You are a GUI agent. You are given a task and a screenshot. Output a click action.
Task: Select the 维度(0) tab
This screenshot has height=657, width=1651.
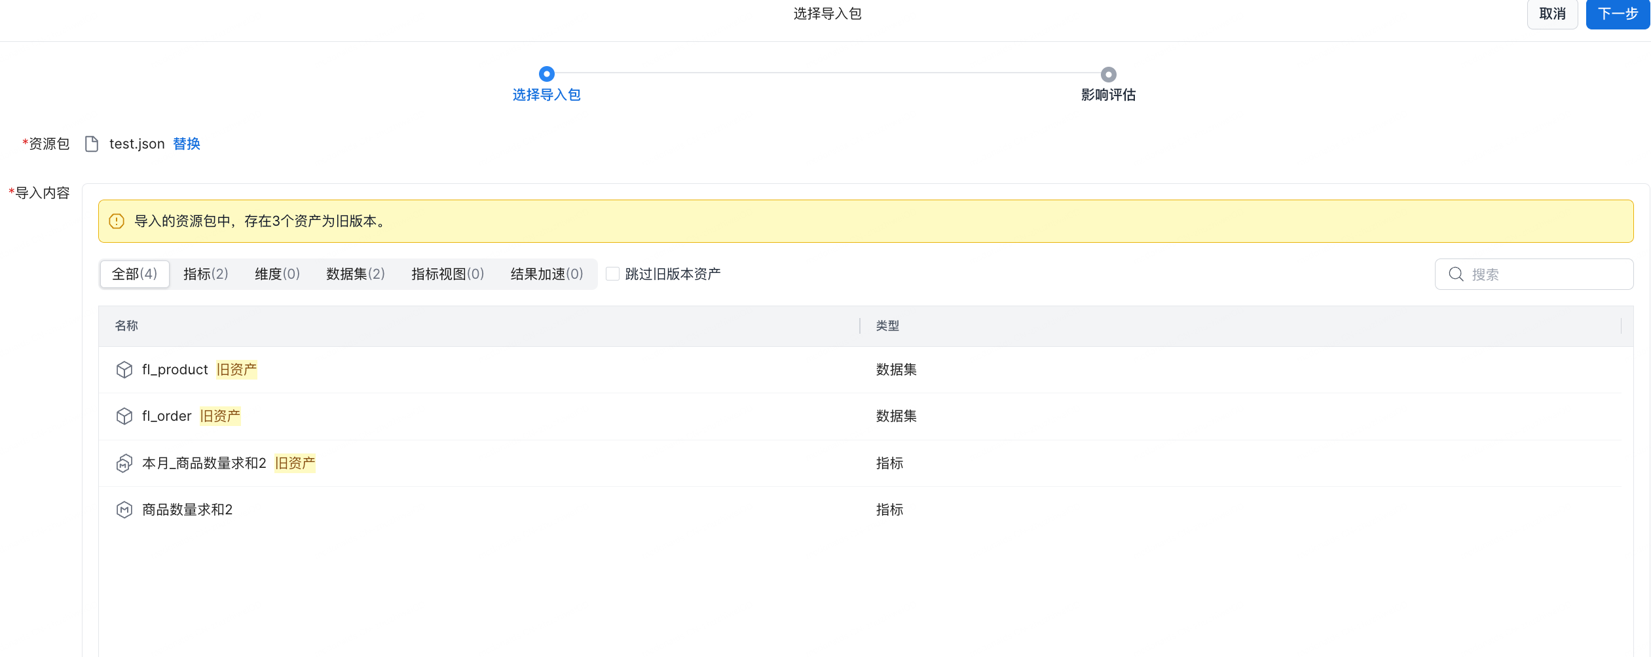click(x=277, y=274)
